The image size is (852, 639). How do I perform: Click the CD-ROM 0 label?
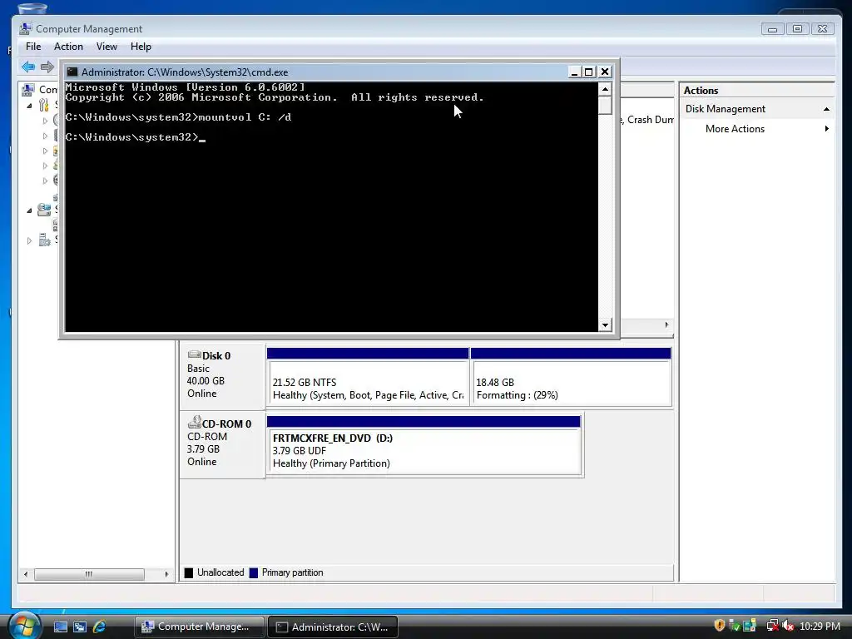point(226,424)
